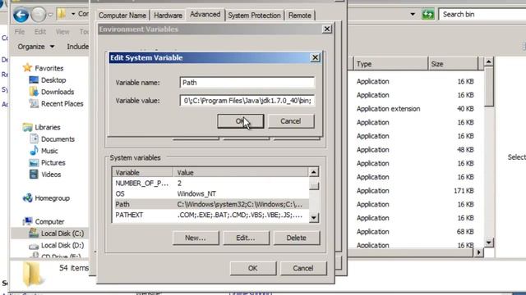Cancel the Edit System Variable dialog
This screenshot has height=295, width=526.
pos(291,121)
